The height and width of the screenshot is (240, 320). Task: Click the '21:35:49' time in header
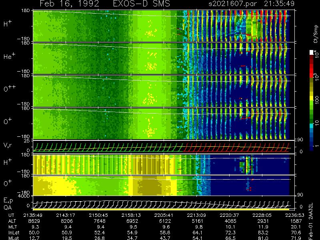279,4
